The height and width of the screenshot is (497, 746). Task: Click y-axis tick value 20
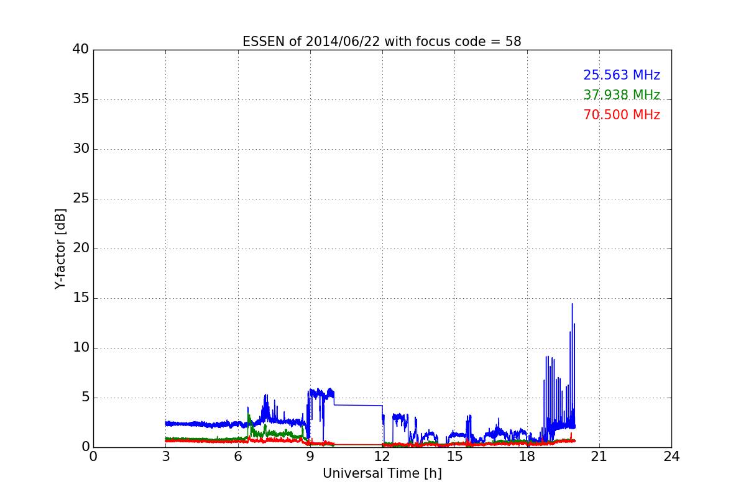81,248
